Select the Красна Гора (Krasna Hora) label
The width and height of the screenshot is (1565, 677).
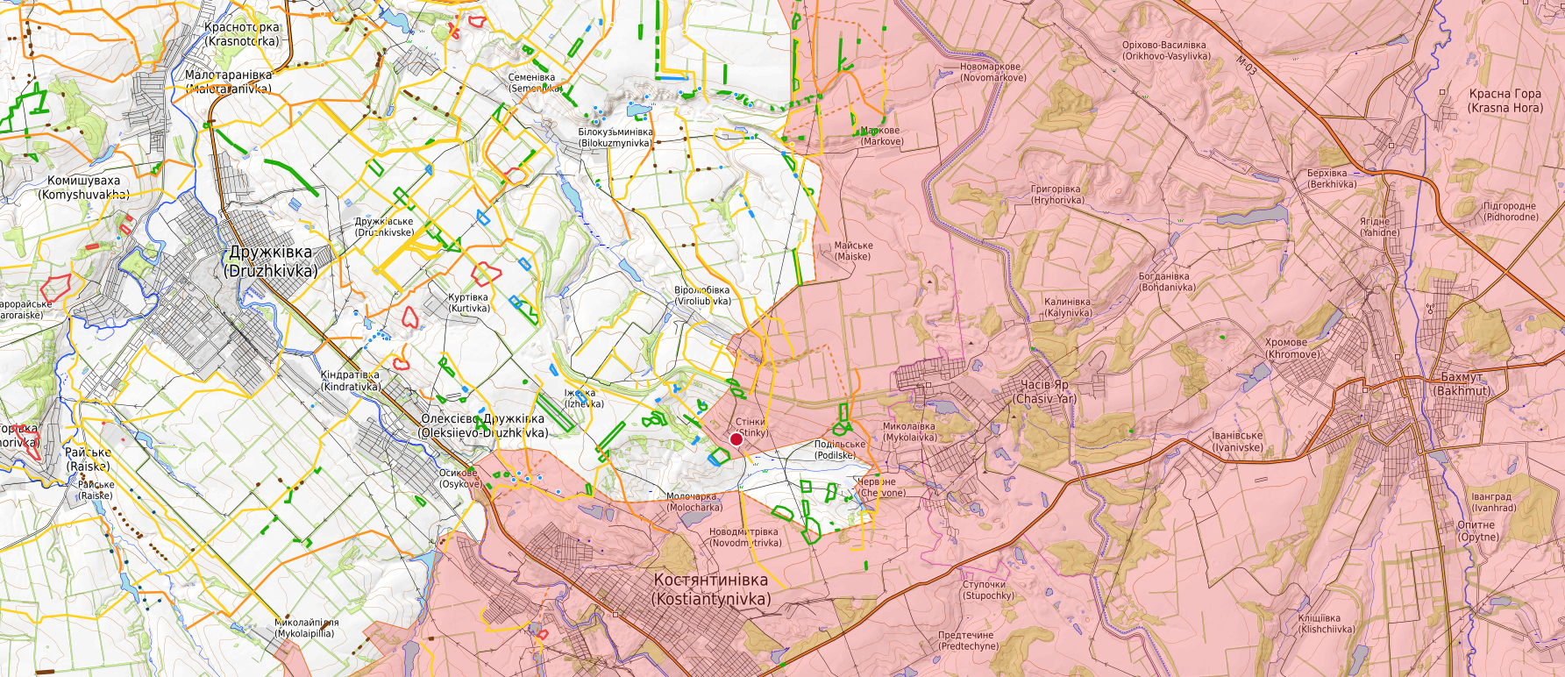pos(1505,101)
